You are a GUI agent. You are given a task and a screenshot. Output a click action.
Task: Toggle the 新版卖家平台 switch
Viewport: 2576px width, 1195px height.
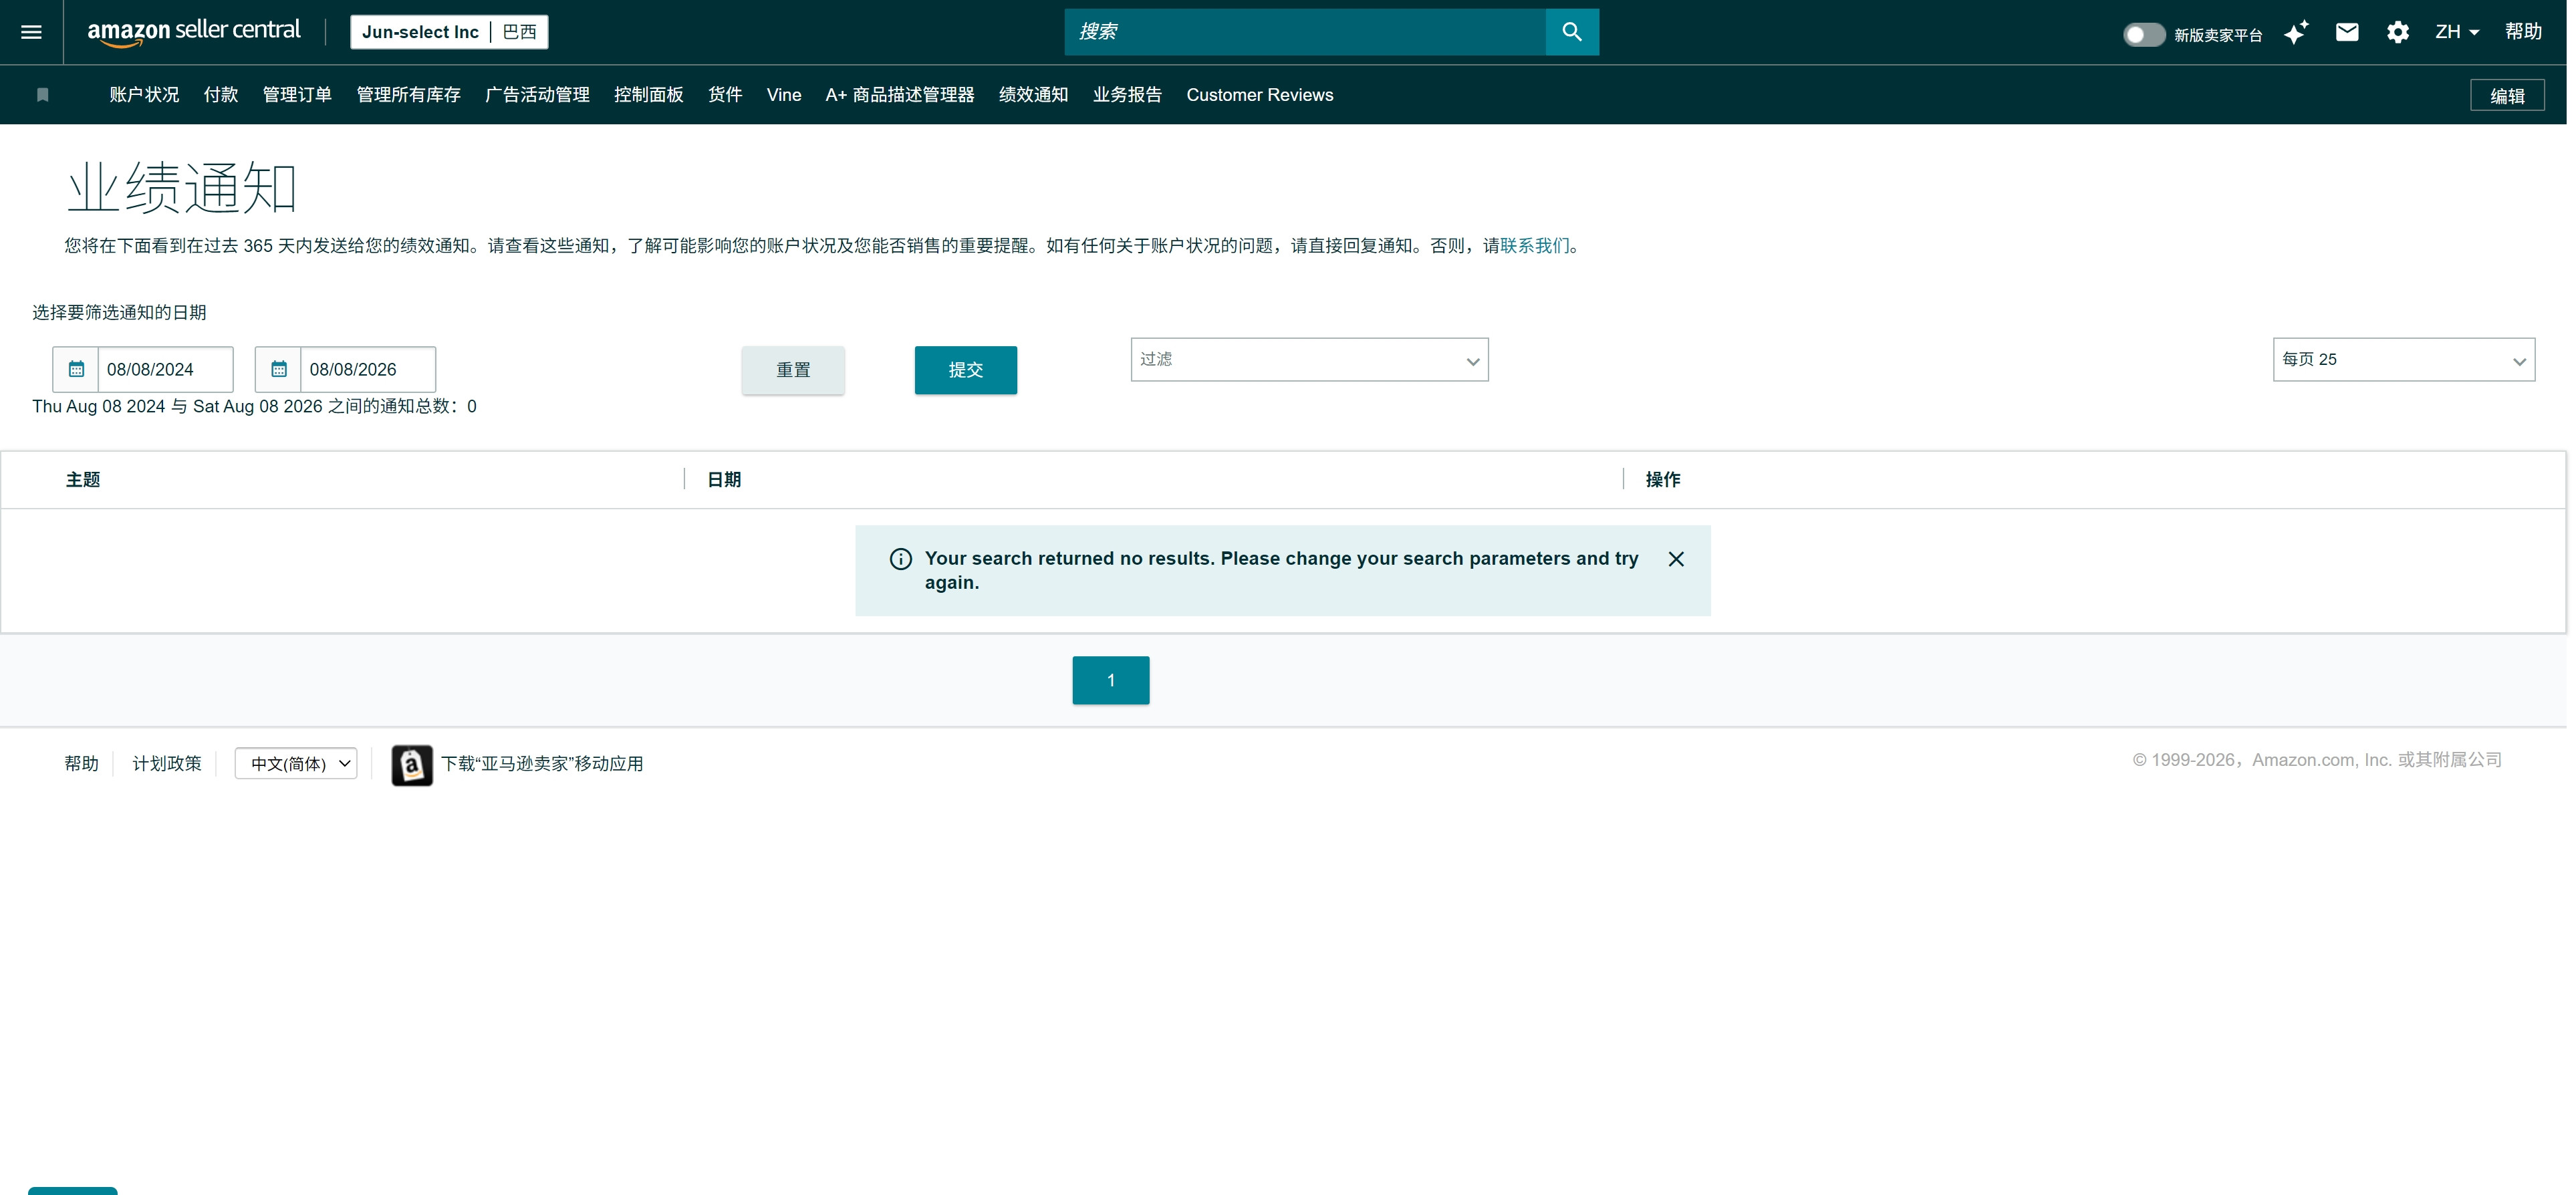[2143, 34]
